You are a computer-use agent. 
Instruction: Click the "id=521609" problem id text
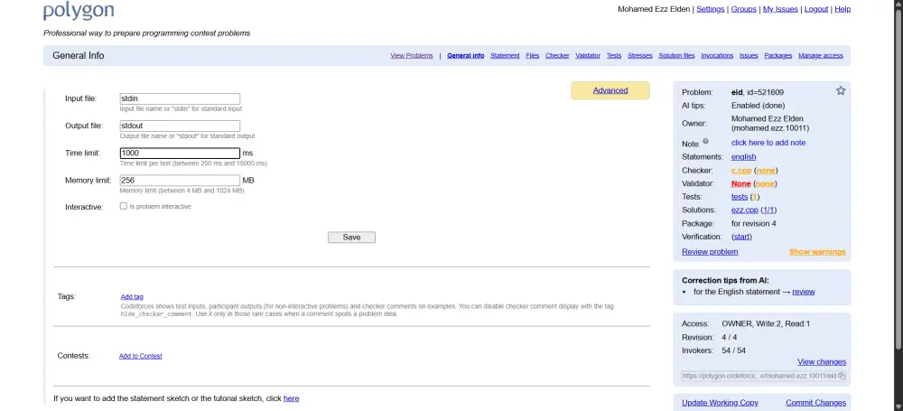765,92
